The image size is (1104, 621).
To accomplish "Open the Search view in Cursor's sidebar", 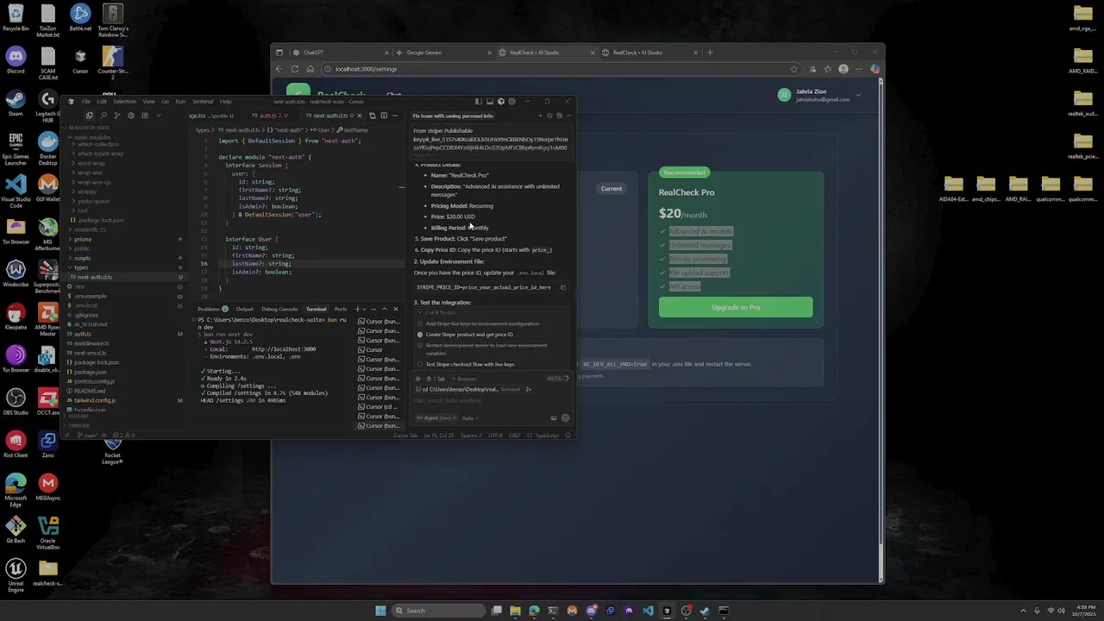I will [x=103, y=116].
